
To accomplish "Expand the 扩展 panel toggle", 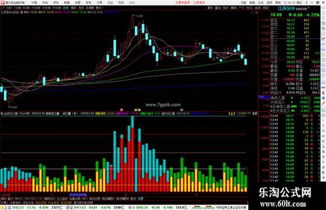I will click(x=4, y=202).
